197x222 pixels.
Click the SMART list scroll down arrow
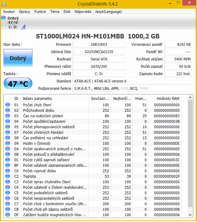point(190,215)
